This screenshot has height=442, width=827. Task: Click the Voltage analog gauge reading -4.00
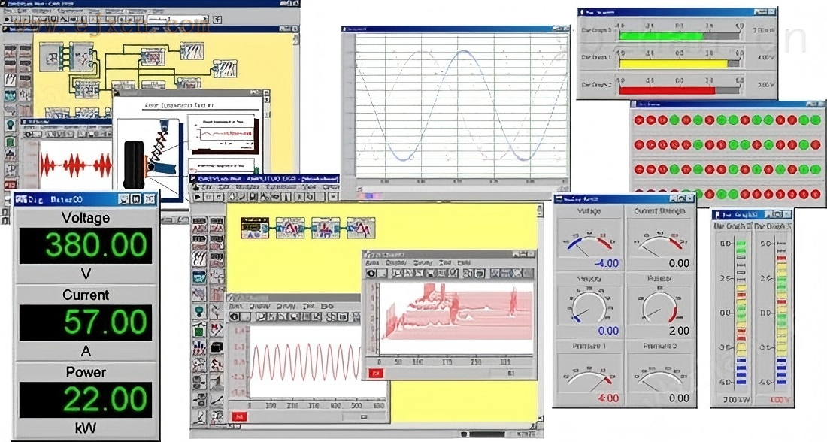(x=589, y=238)
